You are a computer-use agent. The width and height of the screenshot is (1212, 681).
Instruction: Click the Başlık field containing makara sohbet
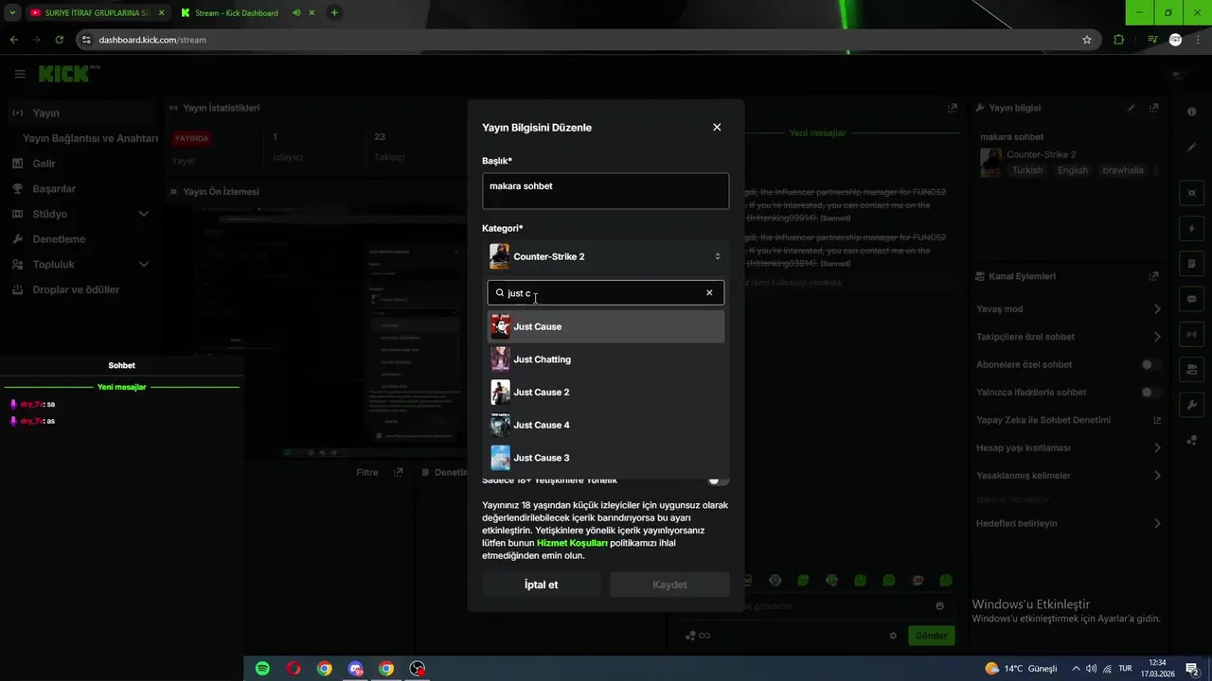(605, 191)
